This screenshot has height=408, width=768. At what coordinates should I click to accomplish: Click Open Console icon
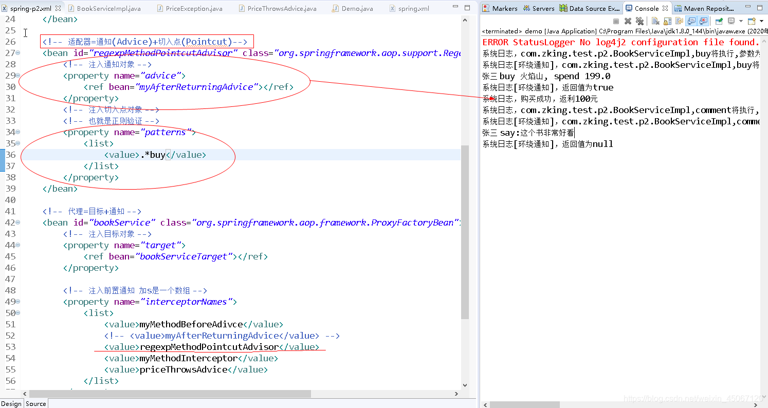pos(752,21)
